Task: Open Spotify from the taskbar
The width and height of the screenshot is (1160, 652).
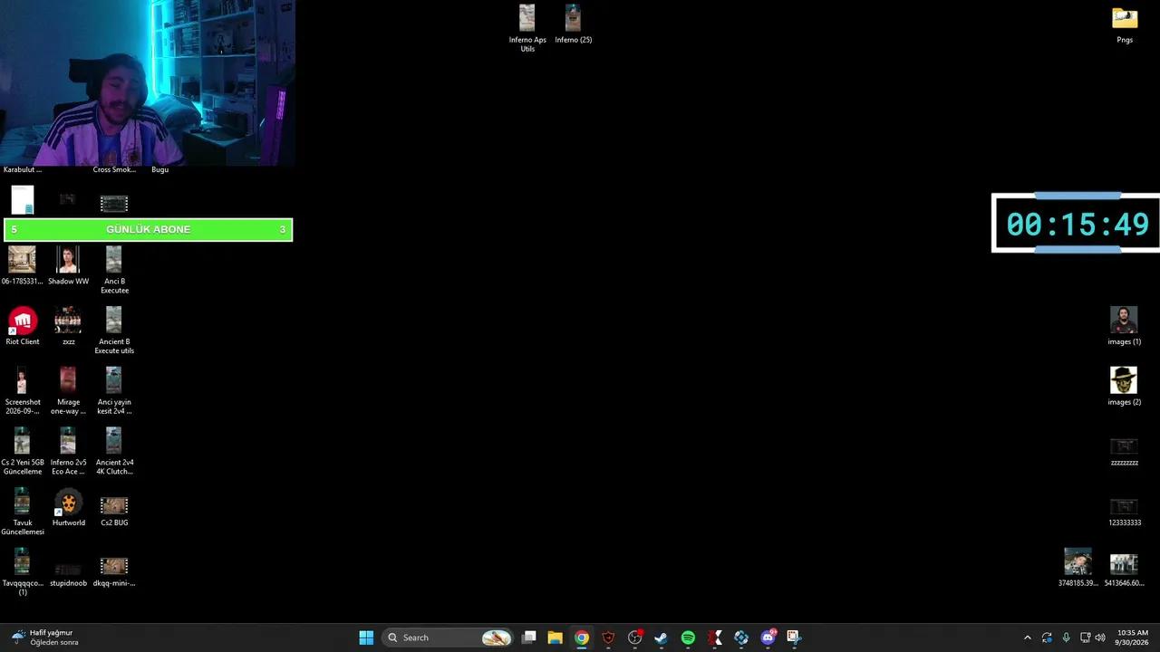Action: pyautogui.click(x=688, y=638)
